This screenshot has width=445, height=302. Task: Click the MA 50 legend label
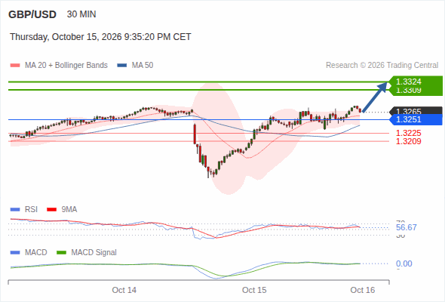pyautogui.click(x=143, y=66)
